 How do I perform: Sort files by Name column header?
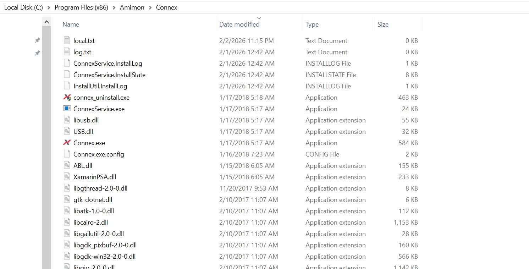coord(71,24)
